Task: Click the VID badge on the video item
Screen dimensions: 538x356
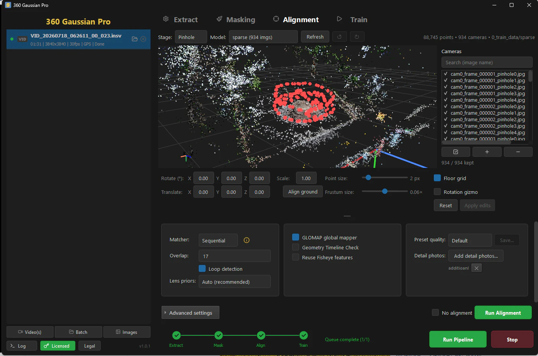Action: pos(23,39)
